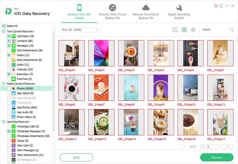Open the gear settings icon
Screen dimensions: 238x164
(193, 30)
